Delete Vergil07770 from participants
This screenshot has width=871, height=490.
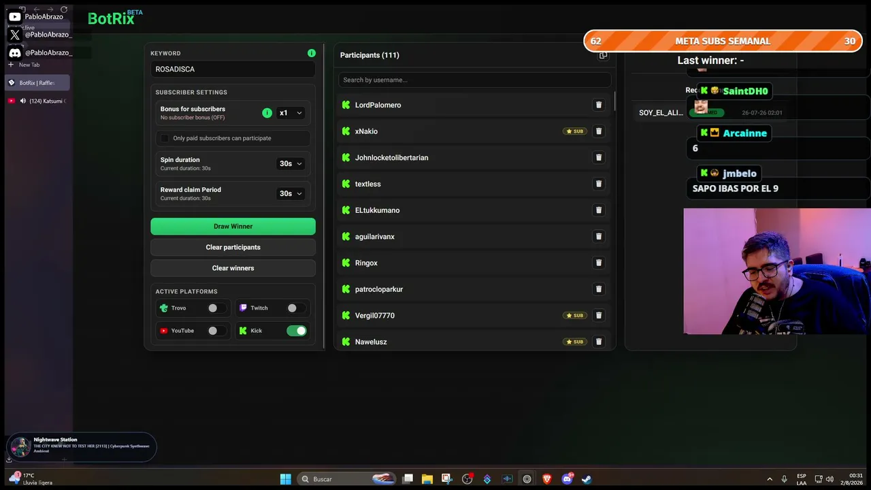point(599,315)
